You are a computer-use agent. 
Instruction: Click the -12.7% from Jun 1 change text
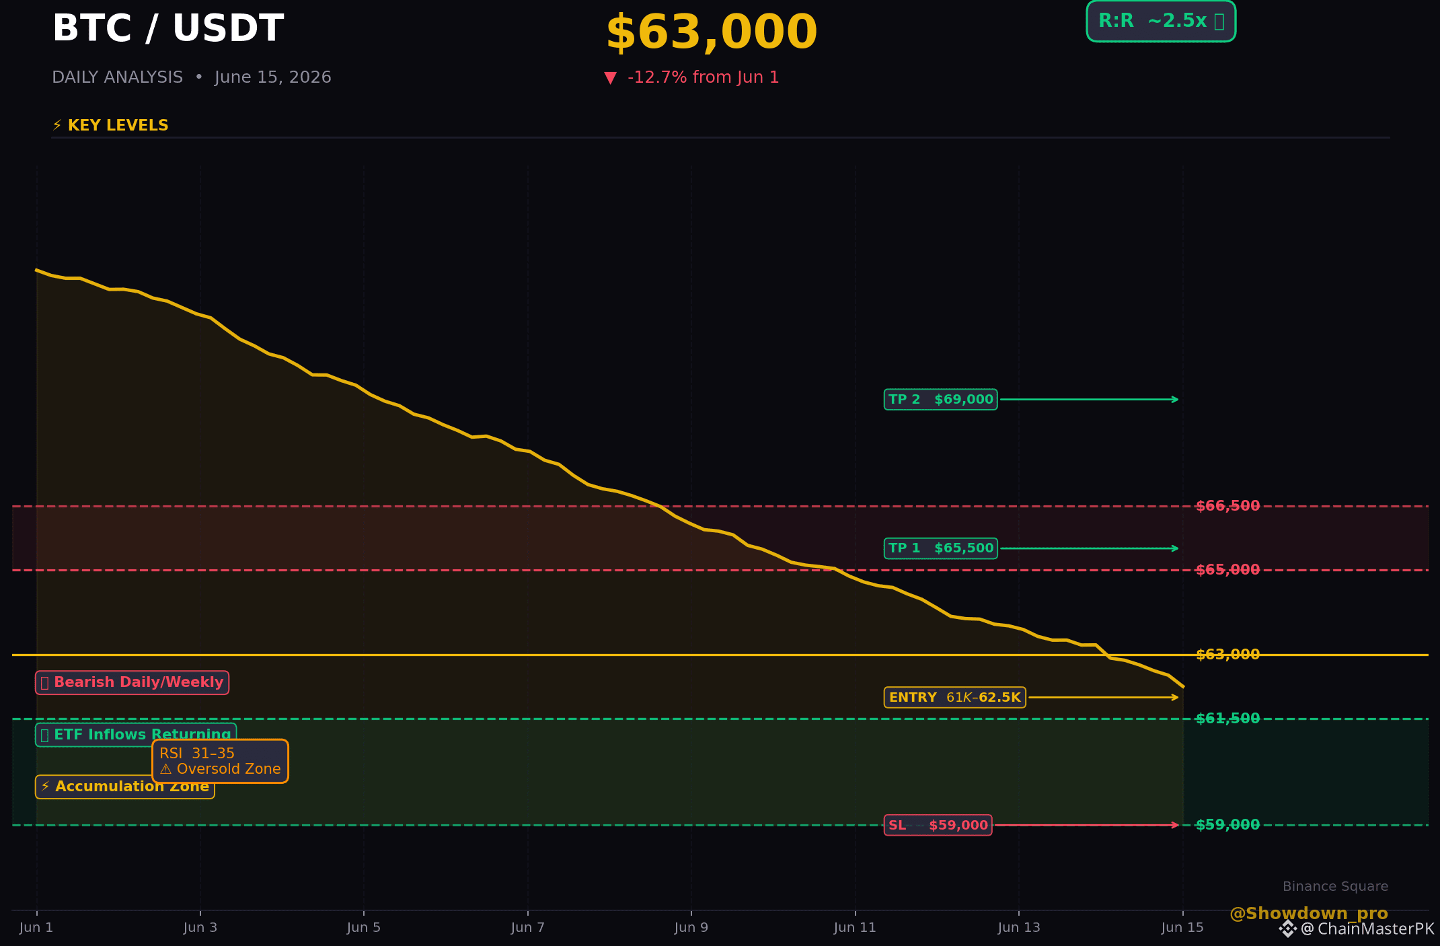(703, 77)
